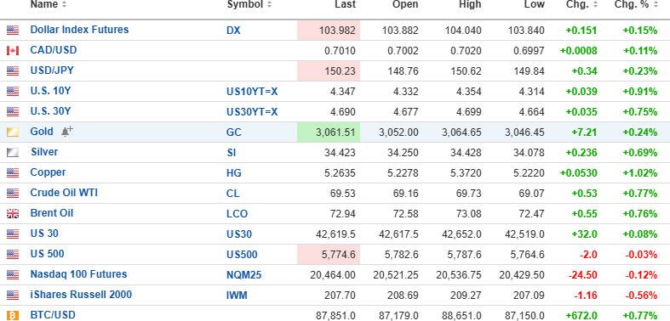This screenshot has width=670, height=321.
Task: Open the Crude Oil WTI quote page
Action: (64, 193)
